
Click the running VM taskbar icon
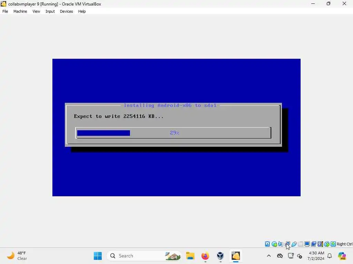[236, 256]
